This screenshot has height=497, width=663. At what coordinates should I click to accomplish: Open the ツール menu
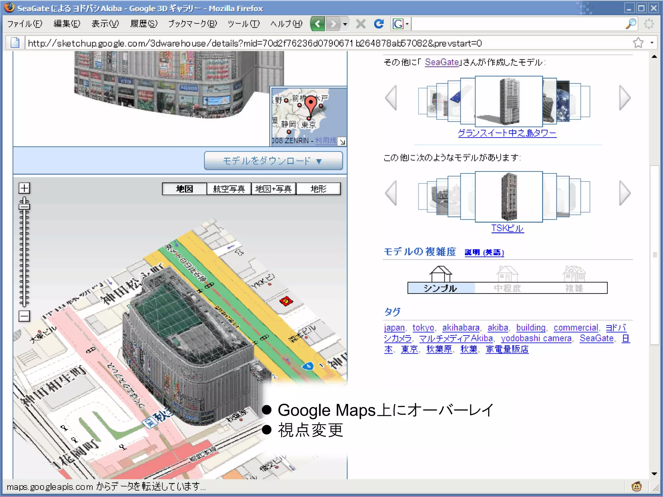coord(243,24)
